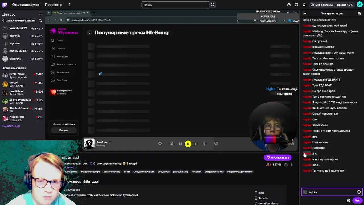Open chat settings gear
The image size is (364, 205).
tap(349, 200)
